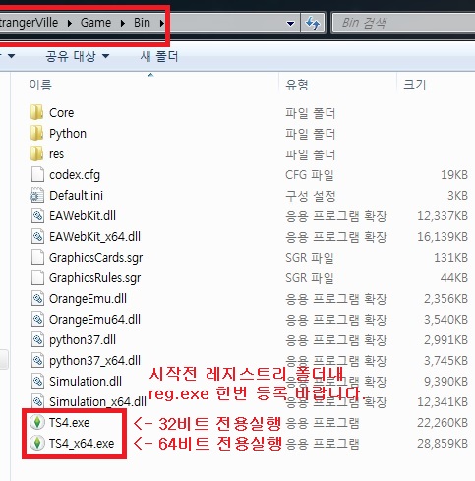Click the refresh button beside address bar
This screenshot has height=481, width=475.
tap(313, 23)
